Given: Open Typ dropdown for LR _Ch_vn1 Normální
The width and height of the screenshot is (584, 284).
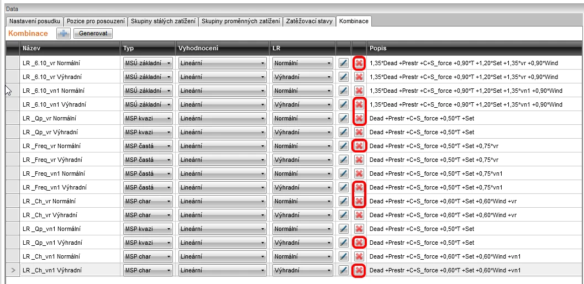Looking at the screenshot, I should tap(148, 256).
